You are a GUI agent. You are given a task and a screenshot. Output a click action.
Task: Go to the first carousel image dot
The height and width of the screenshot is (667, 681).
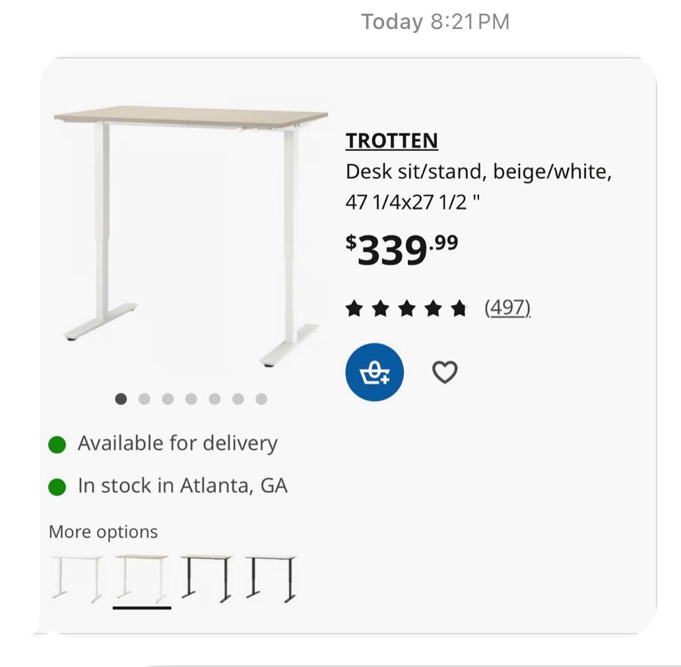coord(121,399)
